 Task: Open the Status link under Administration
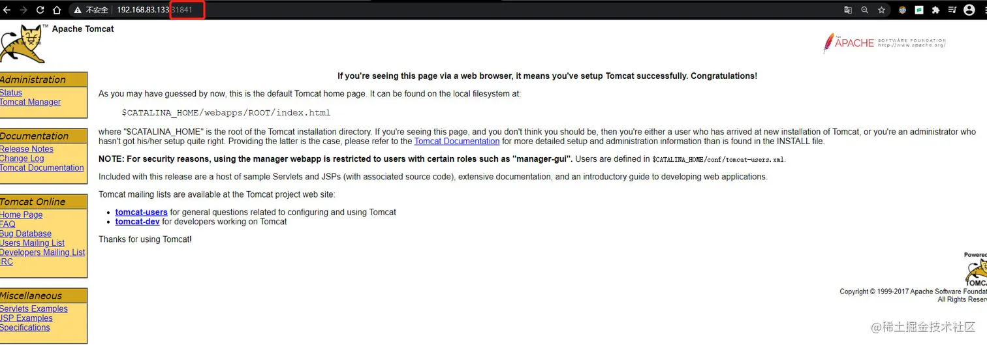[x=11, y=93]
